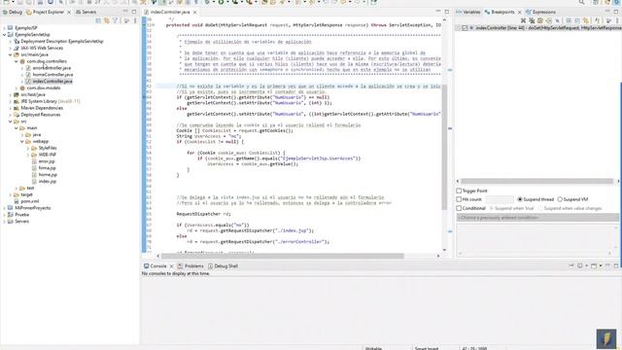Switch to the Debug tab
This screenshot has height=350, width=622.
(x=12, y=12)
